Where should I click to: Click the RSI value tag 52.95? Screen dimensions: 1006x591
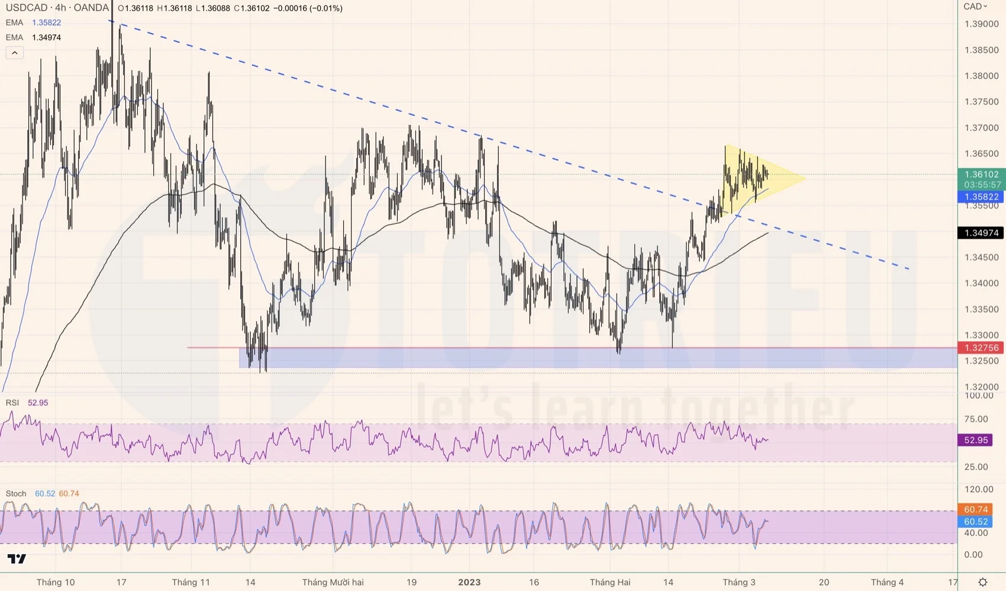(976, 440)
